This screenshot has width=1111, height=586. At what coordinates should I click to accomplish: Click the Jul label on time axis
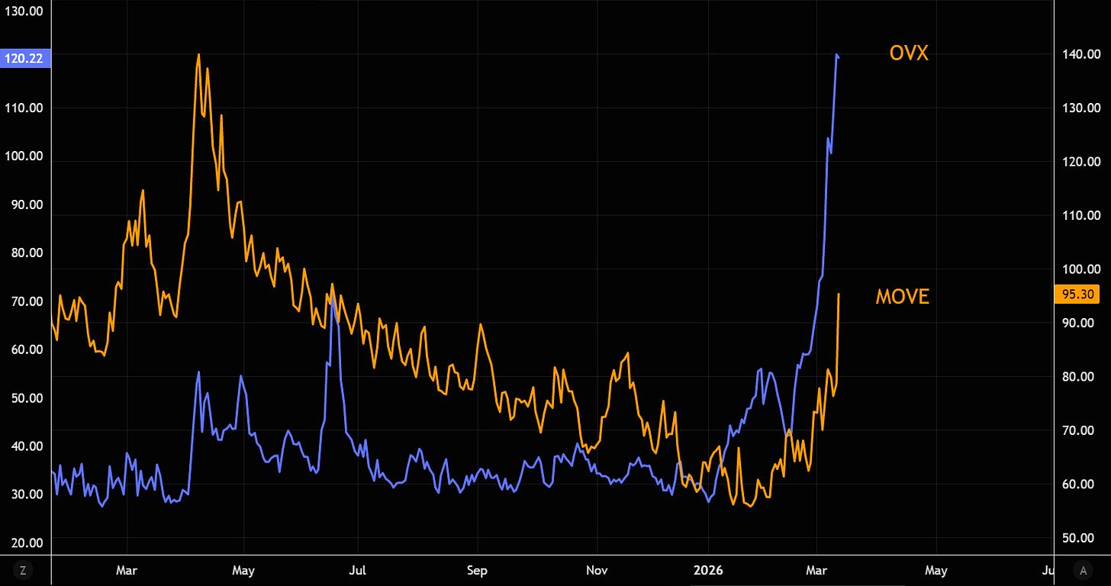(358, 570)
